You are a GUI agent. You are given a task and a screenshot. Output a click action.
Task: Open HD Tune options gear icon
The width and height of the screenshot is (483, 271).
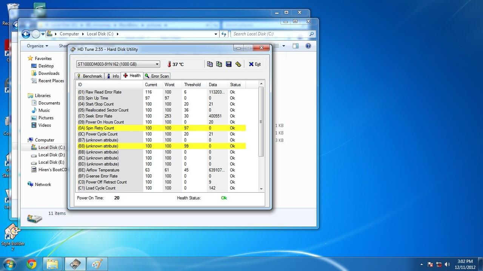coord(238,64)
